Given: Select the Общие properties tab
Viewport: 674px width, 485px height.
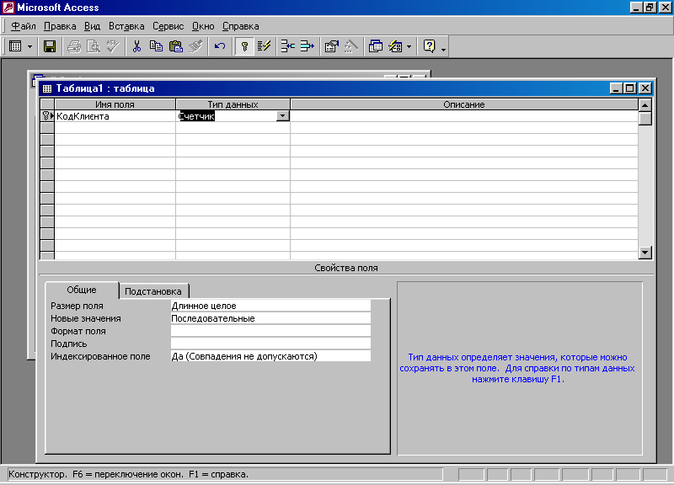Looking at the screenshot, I should click(x=82, y=290).
